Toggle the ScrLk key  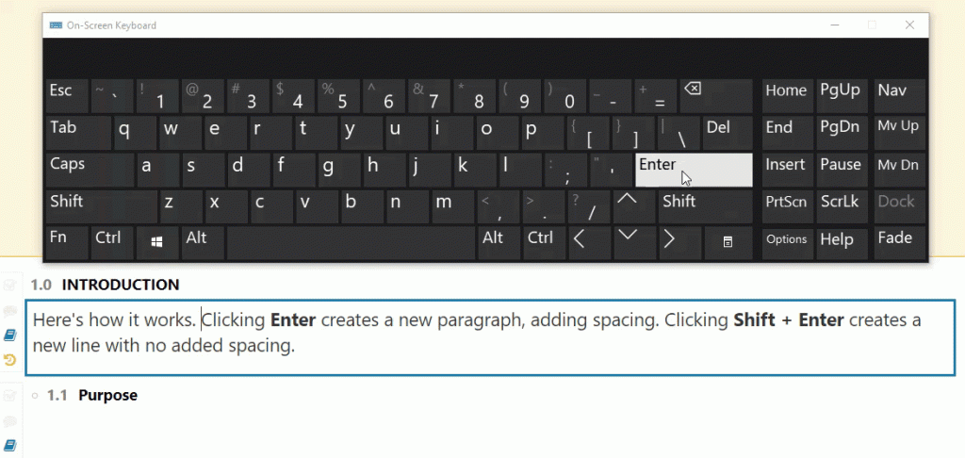click(x=842, y=206)
